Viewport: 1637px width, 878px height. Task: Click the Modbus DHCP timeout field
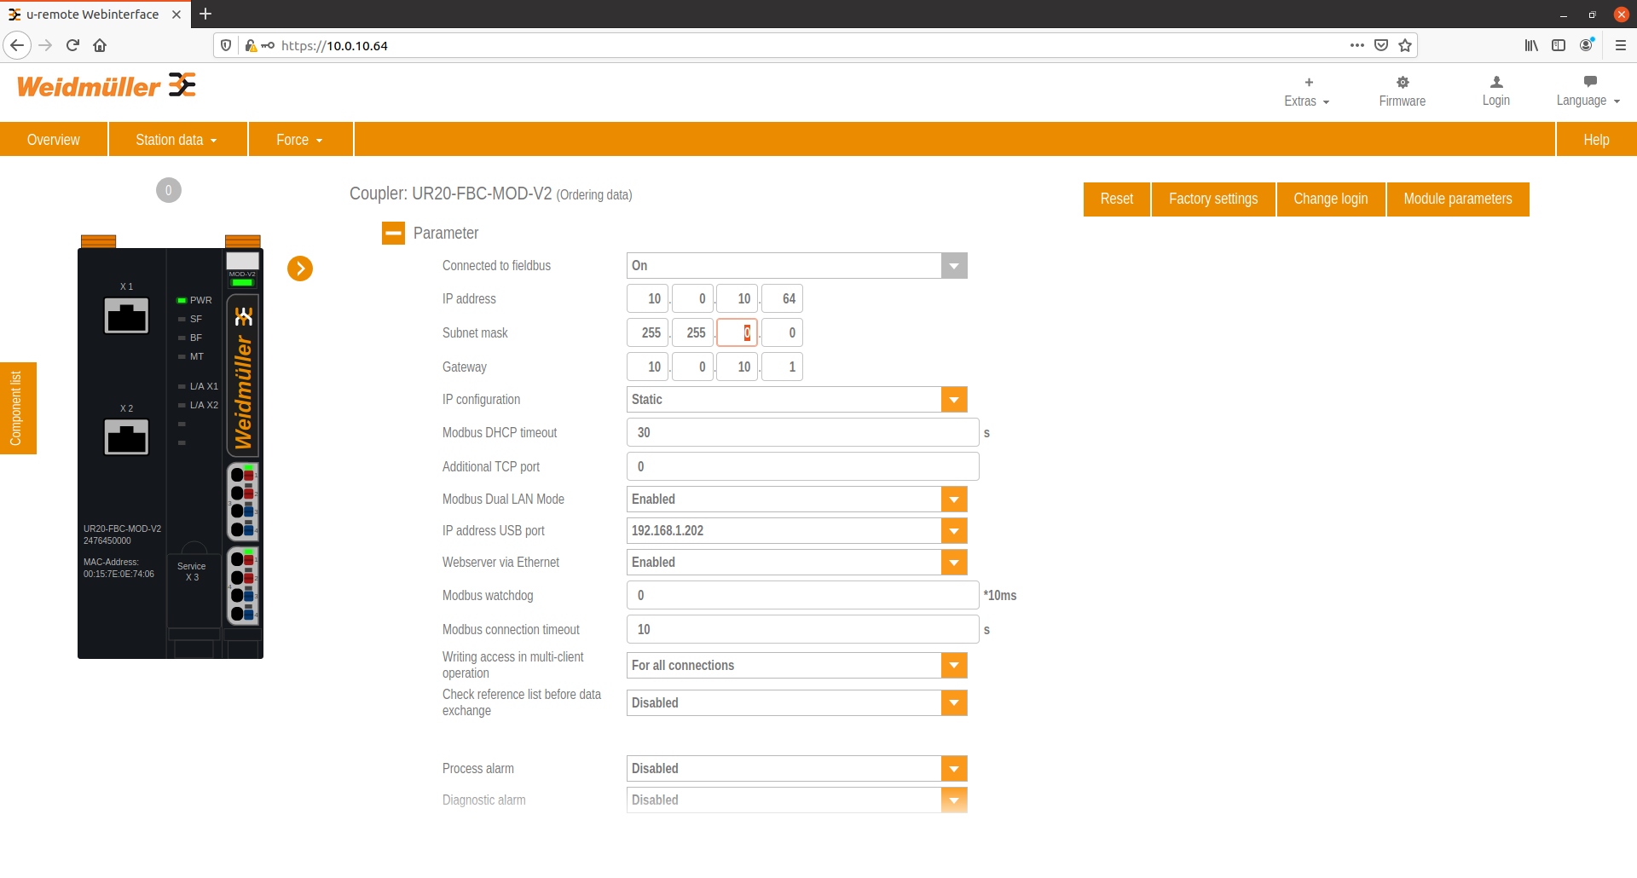[x=801, y=433]
